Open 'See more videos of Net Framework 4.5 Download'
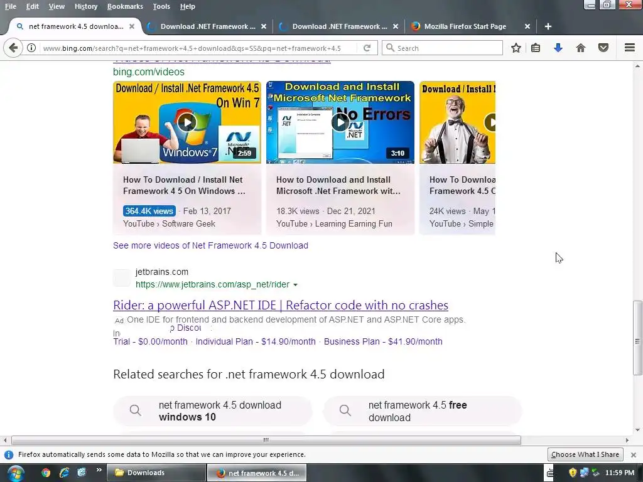 [210, 245]
